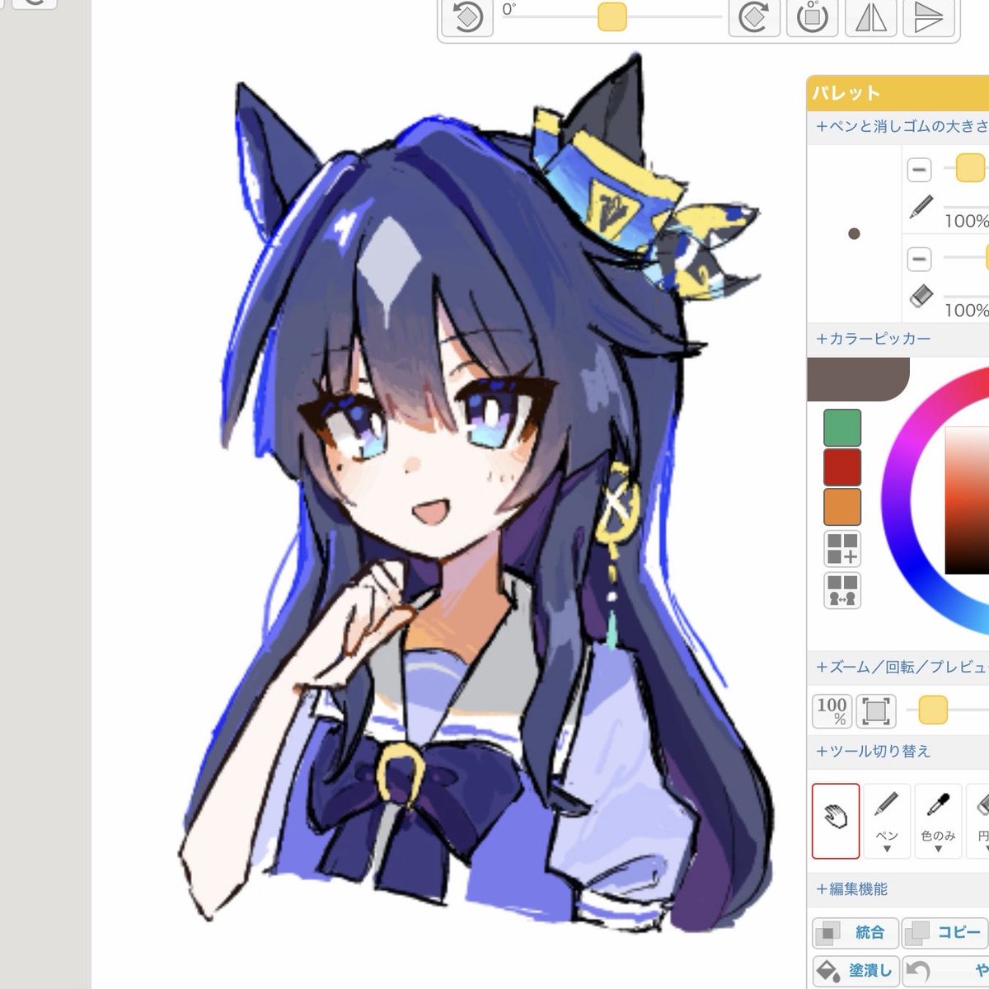Select the green saved color swatch
989x989 pixels.
tap(842, 428)
